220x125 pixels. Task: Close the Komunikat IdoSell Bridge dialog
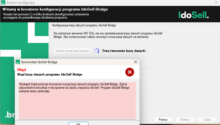[136, 62]
